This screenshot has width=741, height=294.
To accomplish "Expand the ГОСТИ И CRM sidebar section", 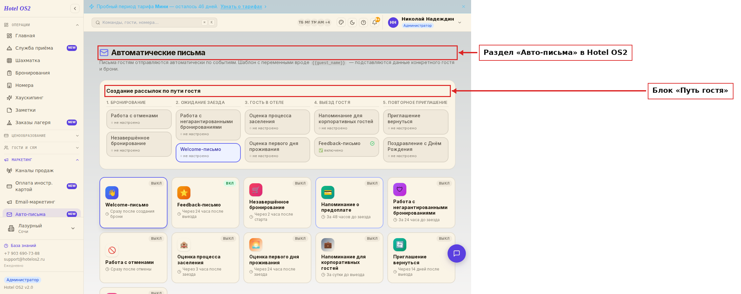I will coord(42,148).
